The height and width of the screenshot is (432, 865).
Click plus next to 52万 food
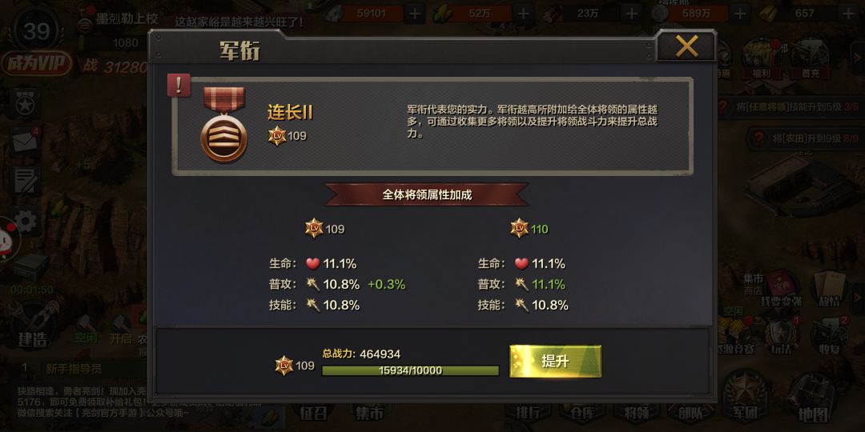523,13
